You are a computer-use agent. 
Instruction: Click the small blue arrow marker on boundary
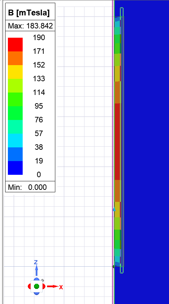(x=114, y=209)
